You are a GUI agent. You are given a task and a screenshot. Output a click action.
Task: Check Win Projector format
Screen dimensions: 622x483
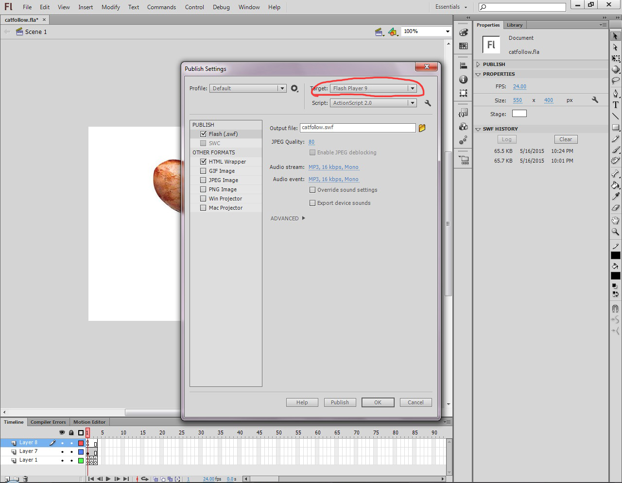pyautogui.click(x=203, y=199)
